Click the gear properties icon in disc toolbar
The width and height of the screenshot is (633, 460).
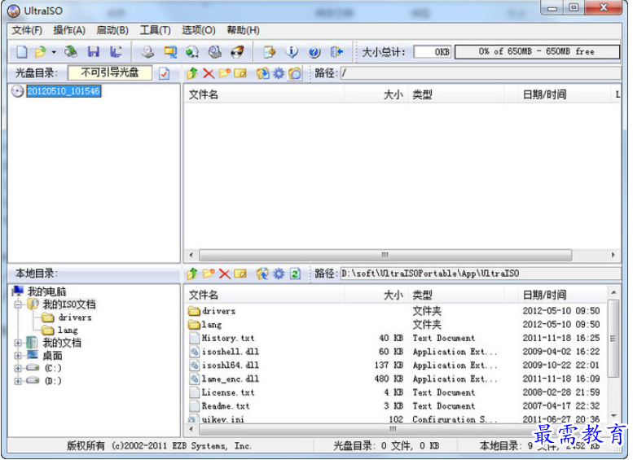tap(279, 73)
